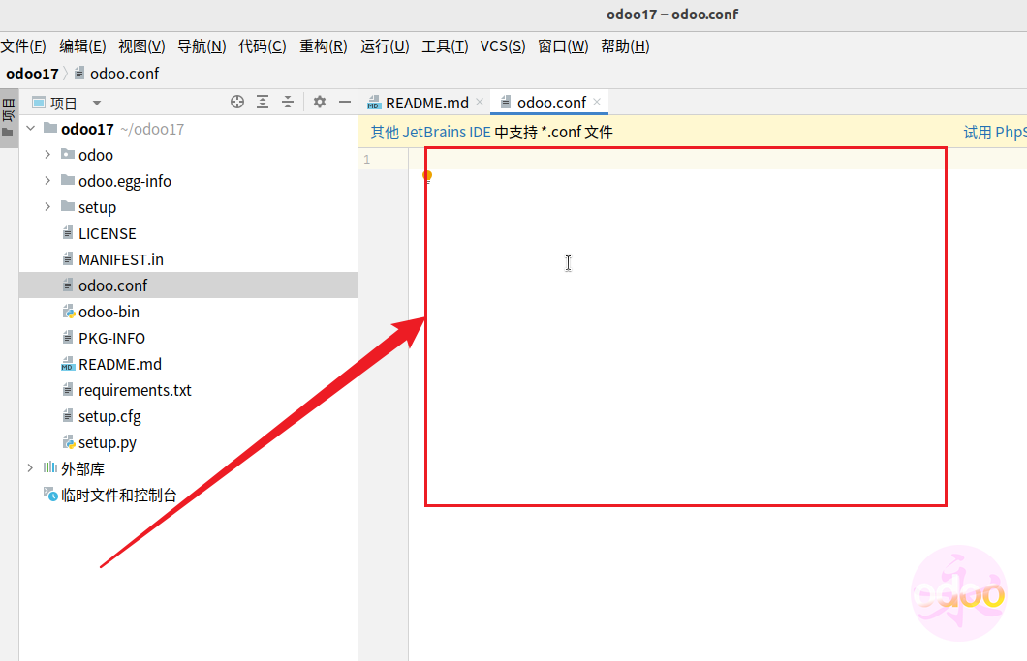Select MANIFEST.in in project tree

pyautogui.click(x=120, y=259)
